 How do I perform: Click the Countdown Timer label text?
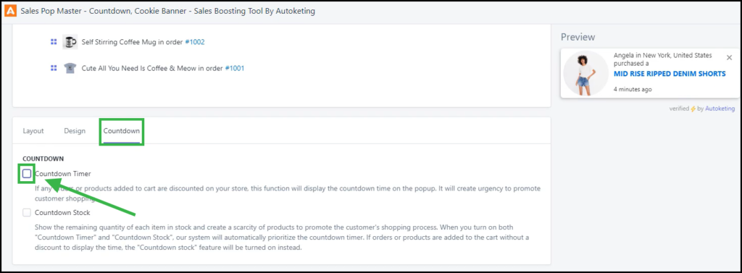point(63,174)
